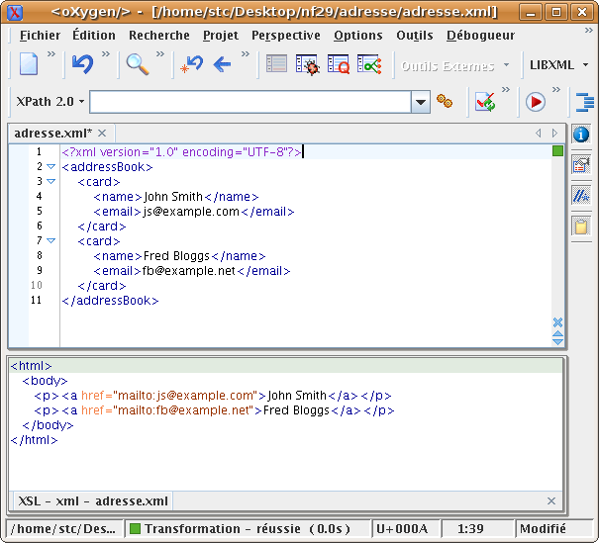
Task: Click the validate document checkmark icon
Action: [485, 102]
